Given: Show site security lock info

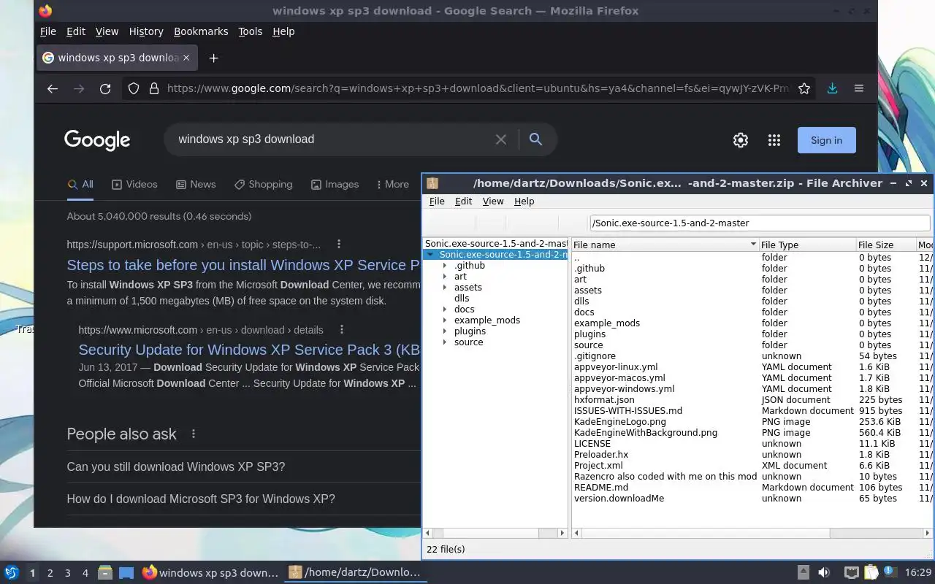Looking at the screenshot, I should 154,88.
